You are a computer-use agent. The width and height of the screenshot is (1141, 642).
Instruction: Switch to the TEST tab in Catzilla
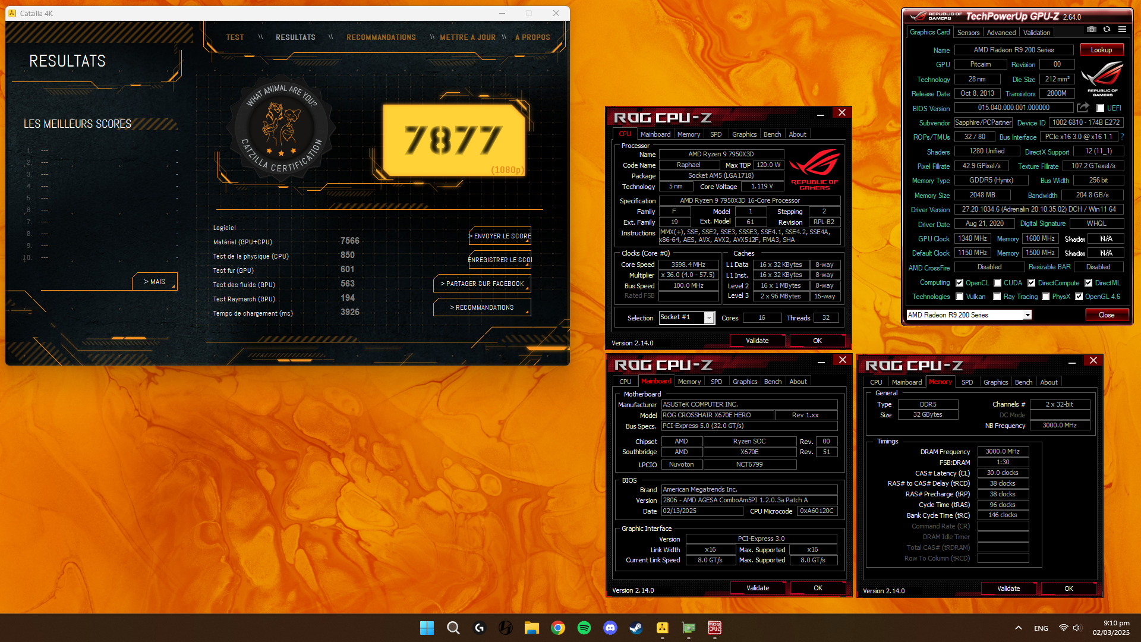point(235,37)
